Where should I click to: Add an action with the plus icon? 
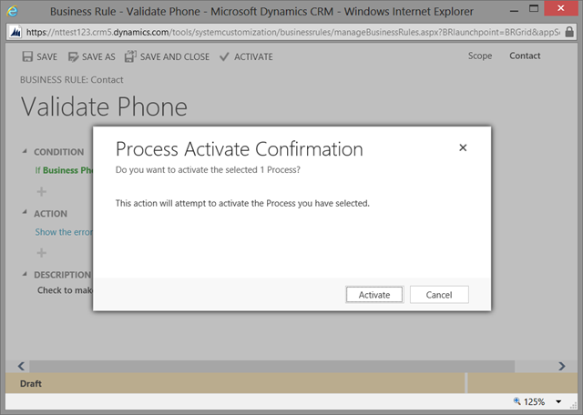pyautogui.click(x=42, y=253)
